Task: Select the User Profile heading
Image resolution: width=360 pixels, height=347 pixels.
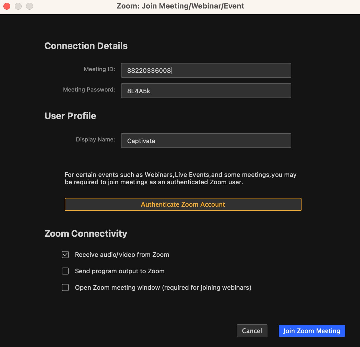Action: [70, 116]
